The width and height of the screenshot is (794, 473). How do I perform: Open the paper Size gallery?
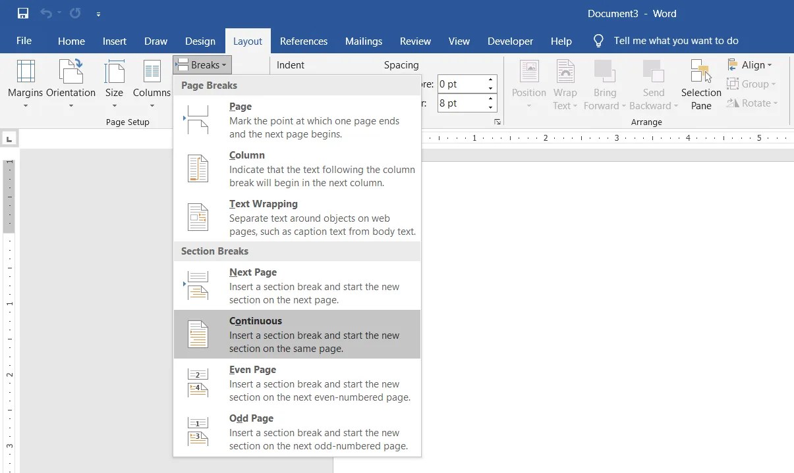point(114,82)
